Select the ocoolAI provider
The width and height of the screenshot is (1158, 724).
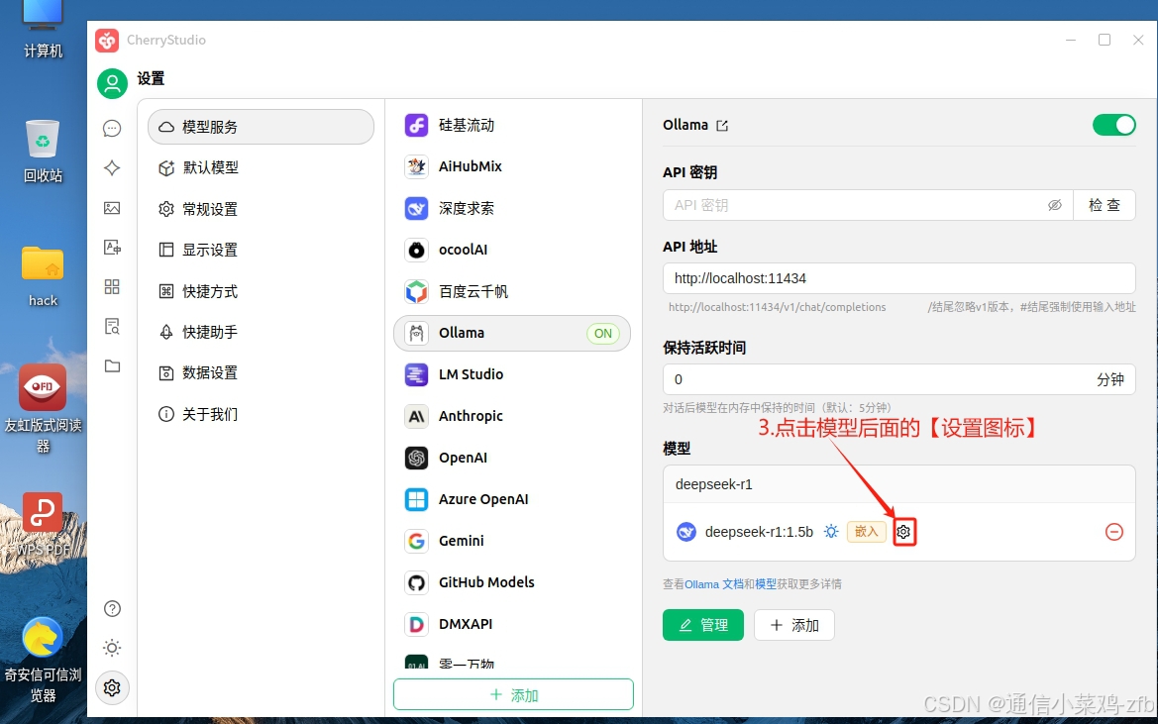(512, 250)
